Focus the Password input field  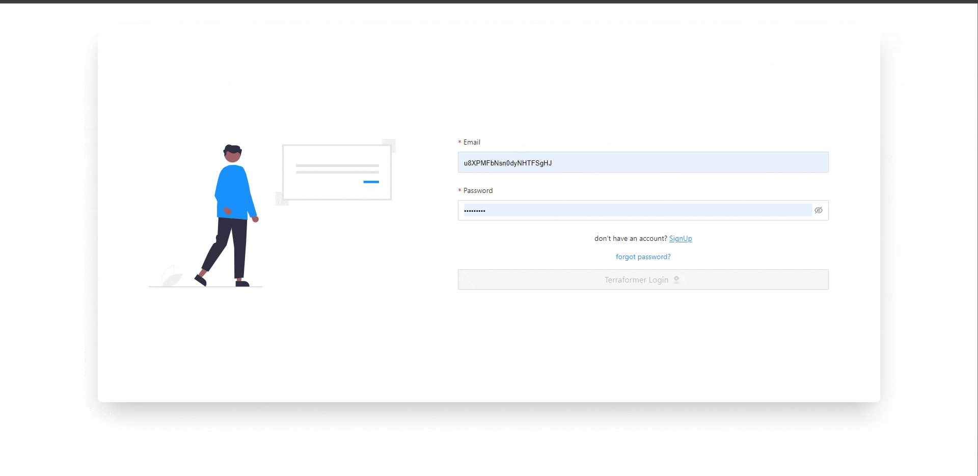632,210
